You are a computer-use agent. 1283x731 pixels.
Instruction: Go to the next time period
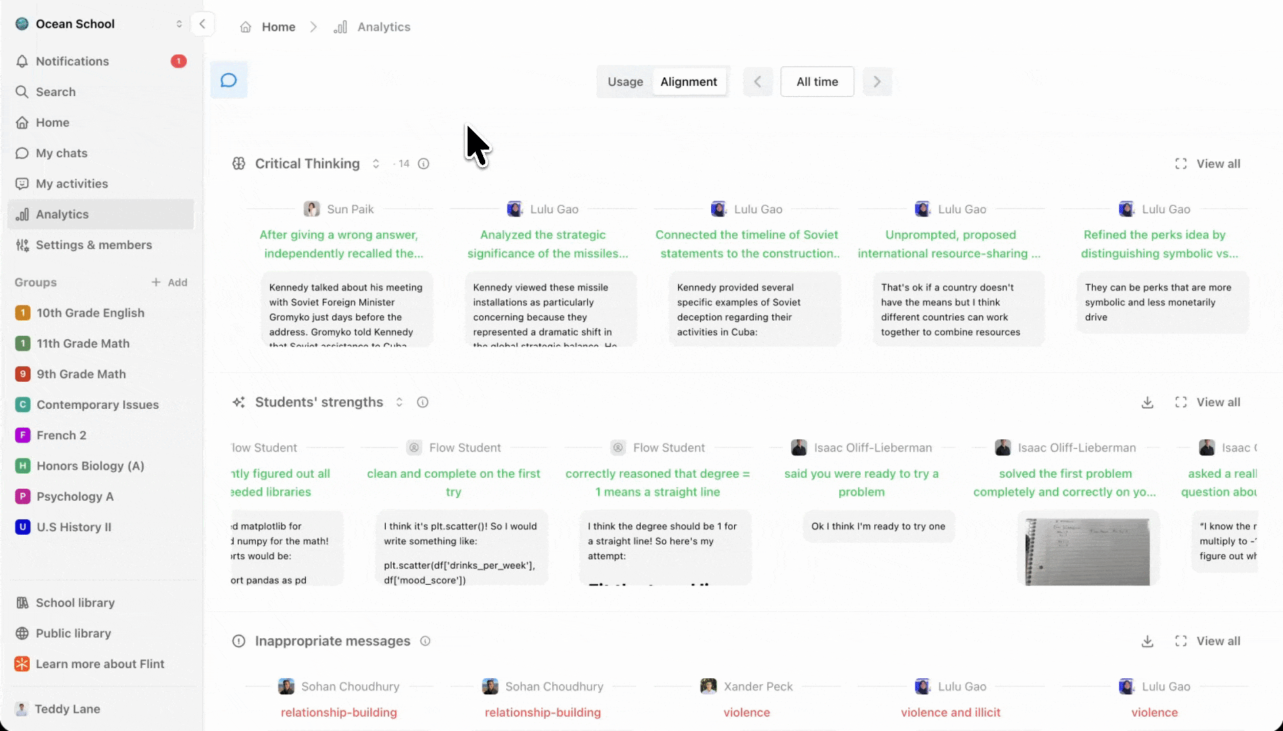(x=877, y=82)
